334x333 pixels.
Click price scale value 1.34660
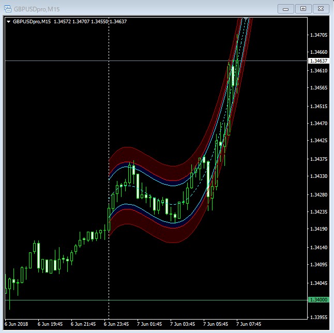click(x=318, y=52)
